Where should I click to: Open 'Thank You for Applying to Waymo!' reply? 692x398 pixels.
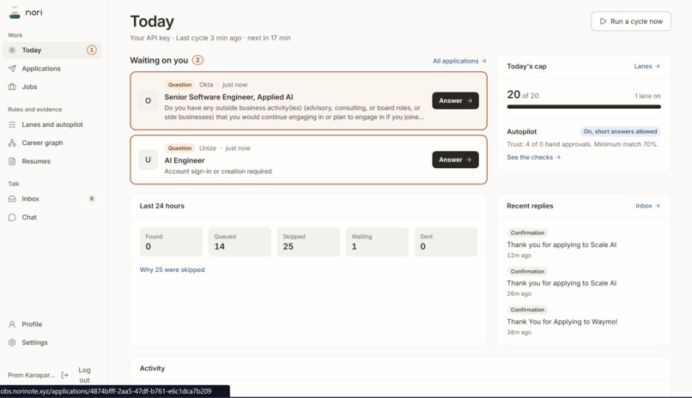561,322
